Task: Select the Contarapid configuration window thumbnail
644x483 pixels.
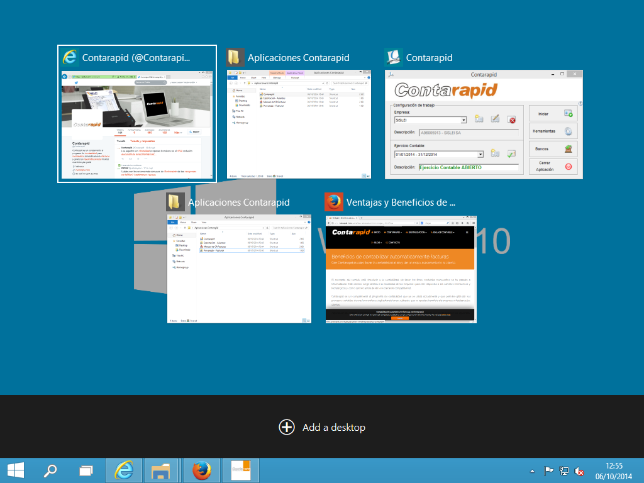Action: click(x=484, y=125)
